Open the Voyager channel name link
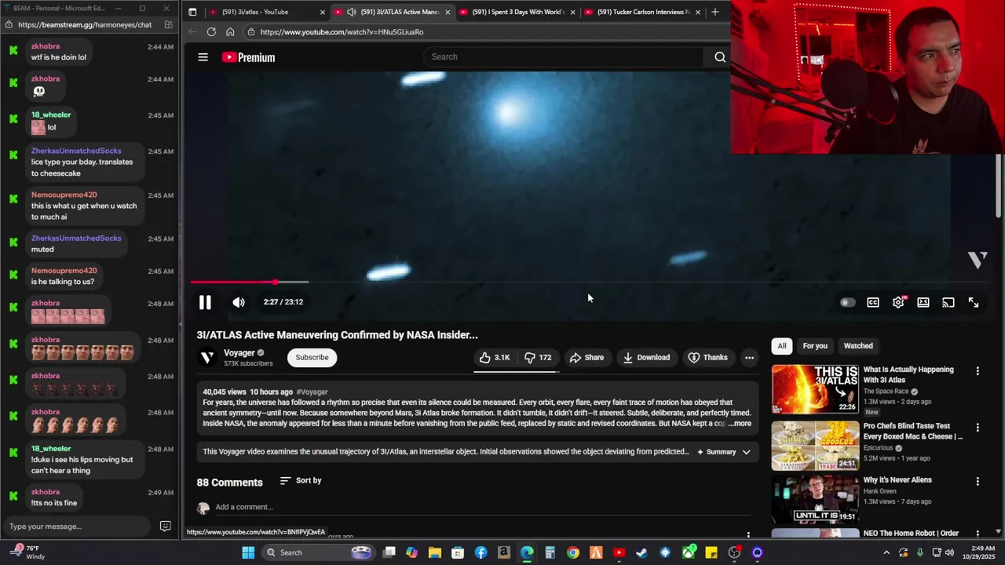This screenshot has height=565, width=1005. pyautogui.click(x=239, y=352)
